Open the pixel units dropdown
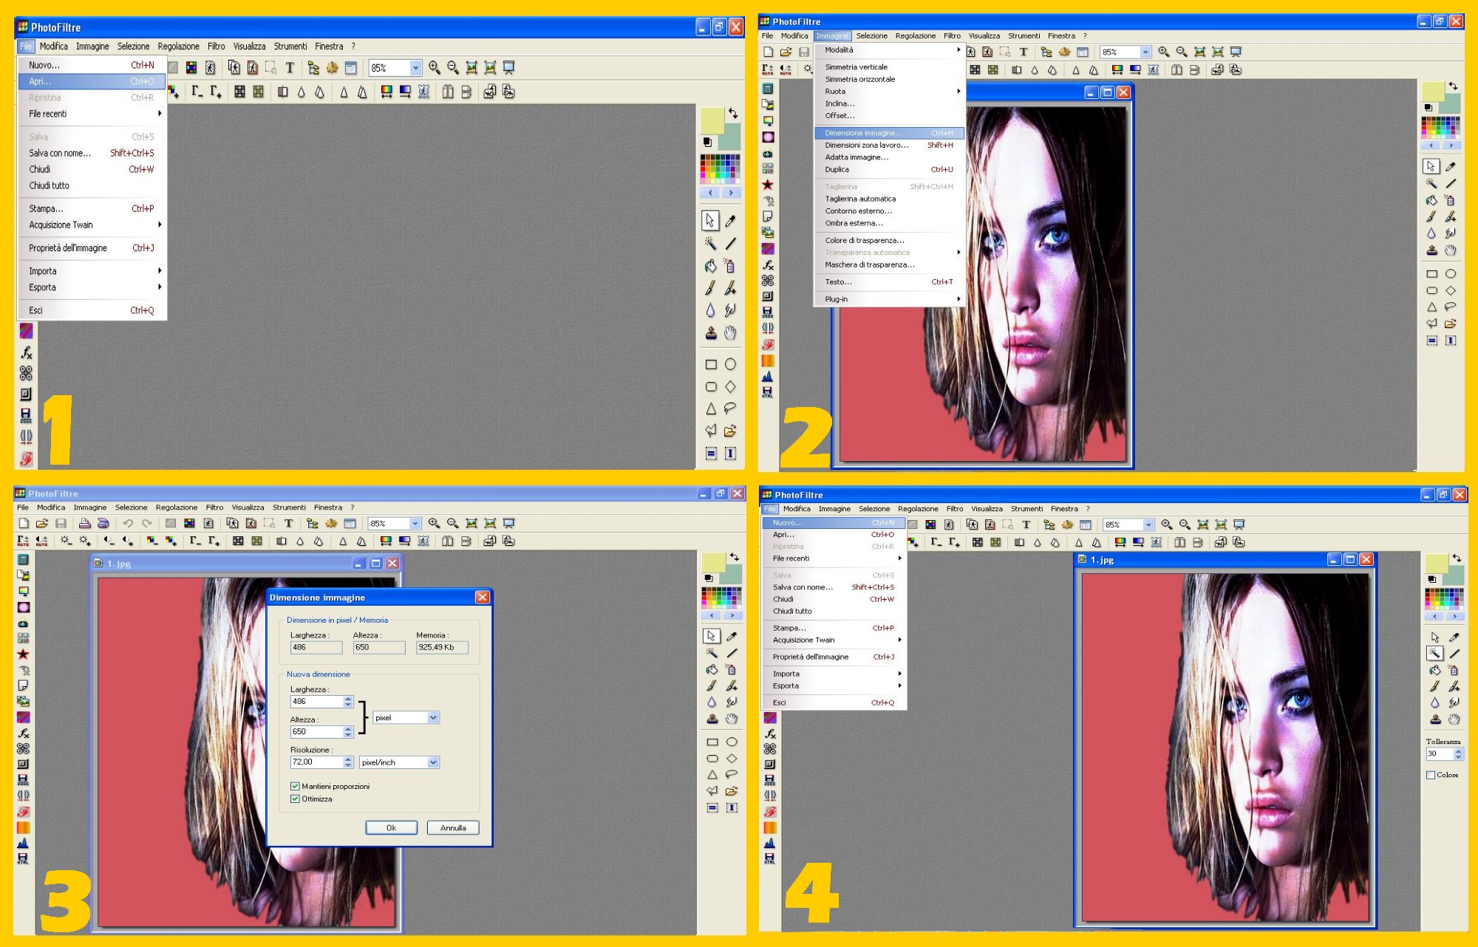Viewport: 1478px width, 947px height. (x=433, y=717)
